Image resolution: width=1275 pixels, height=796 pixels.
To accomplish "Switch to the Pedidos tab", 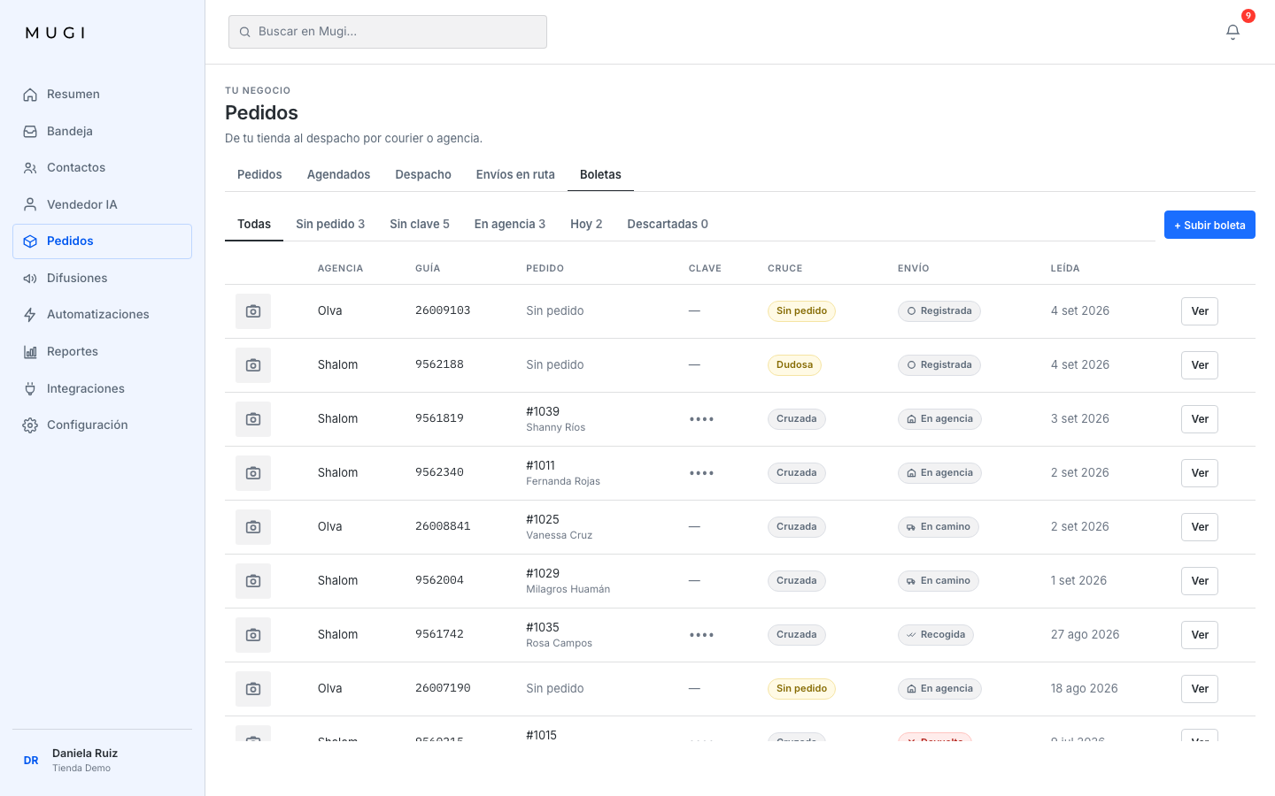I will [x=259, y=174].
